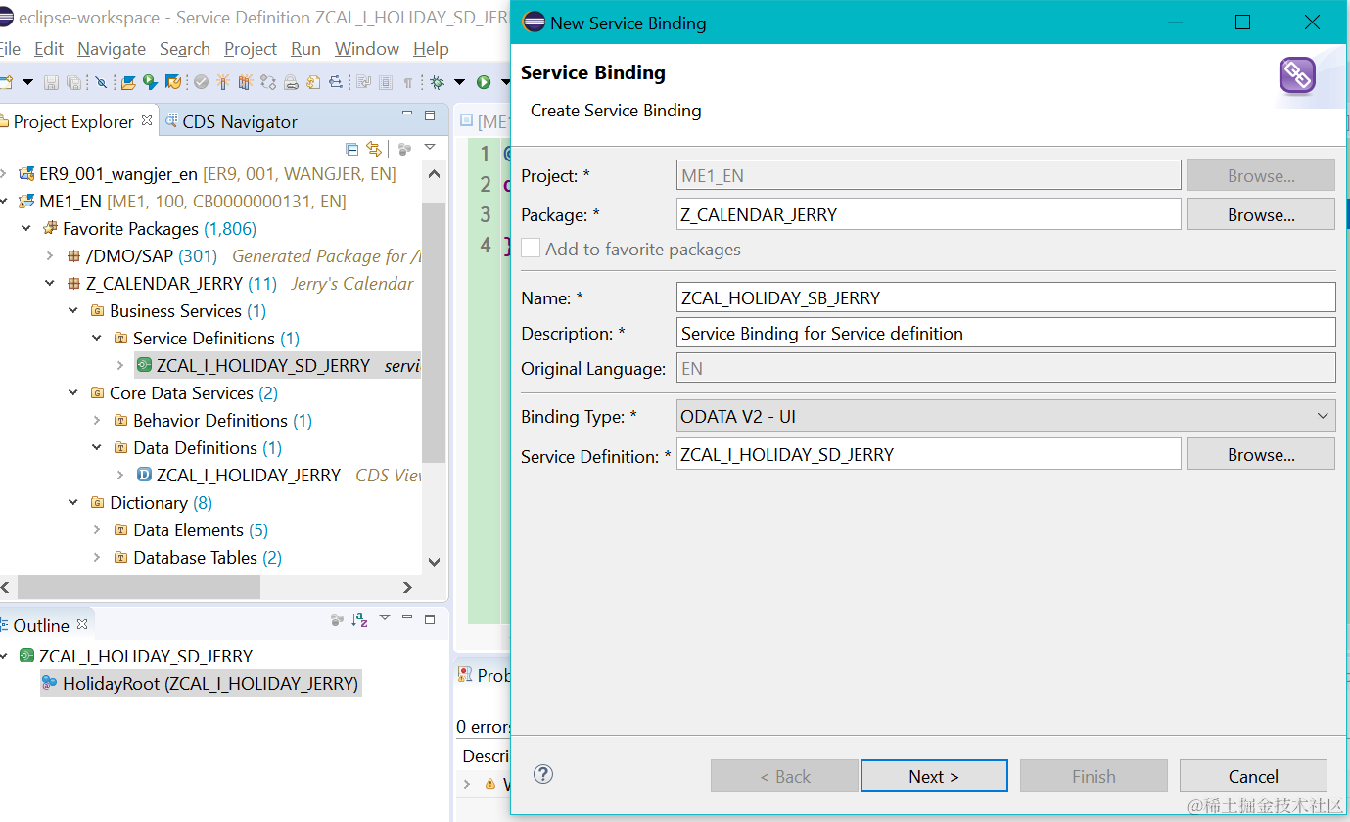Click the Sort alphabetically icon in Outline
The width and height of the screenshot is (1350, 822).
pos(359,619)
